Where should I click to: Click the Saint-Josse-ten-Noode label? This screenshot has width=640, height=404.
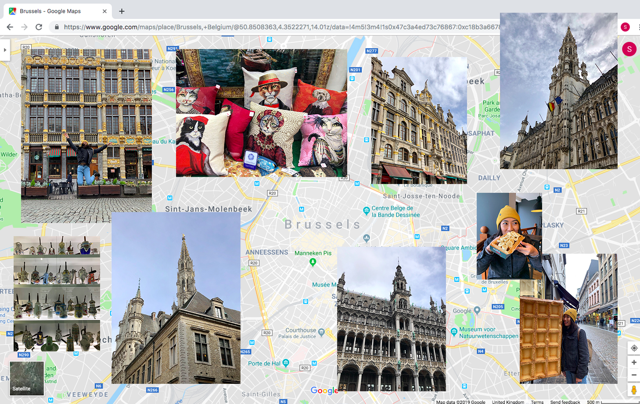(421, 196)
